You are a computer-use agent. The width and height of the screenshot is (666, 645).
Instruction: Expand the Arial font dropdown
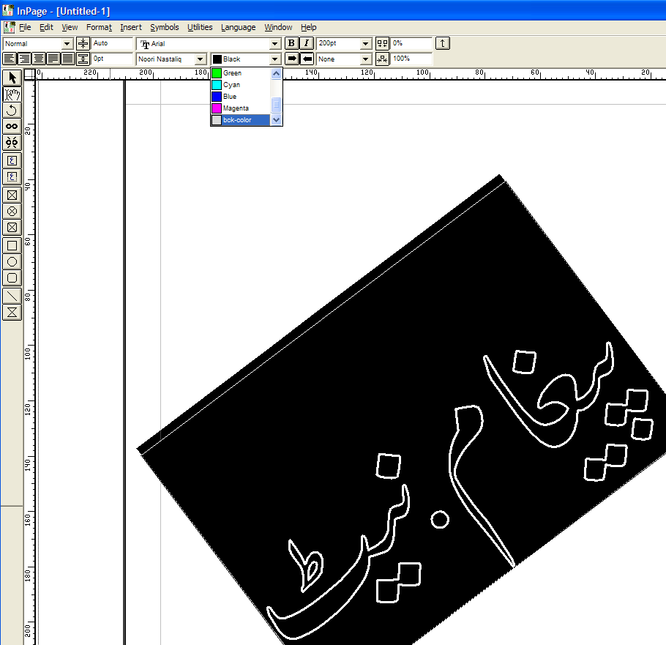tap(275, 44)
